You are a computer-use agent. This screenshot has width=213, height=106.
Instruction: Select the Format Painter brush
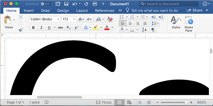click(x=21, y=30)
